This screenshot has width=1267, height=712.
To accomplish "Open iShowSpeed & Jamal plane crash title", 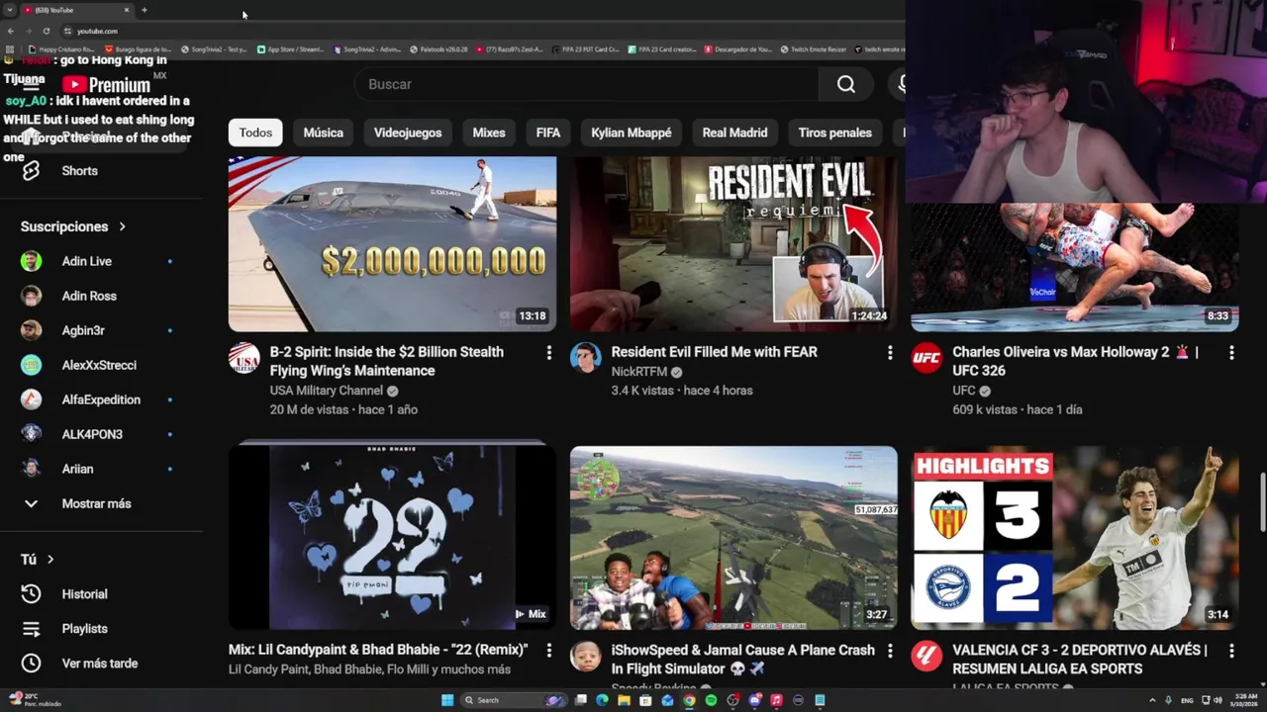I will click(x=742, y=660).
